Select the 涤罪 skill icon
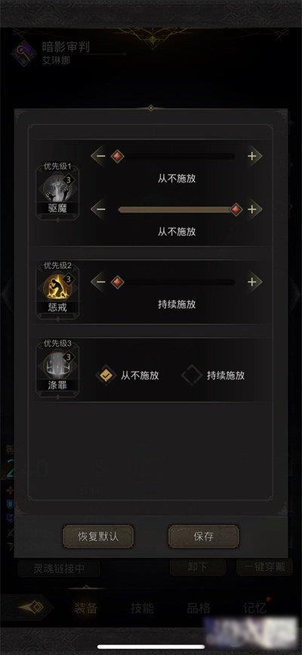The height and width of the screenshot is (655, 302). tap(57, 365)
